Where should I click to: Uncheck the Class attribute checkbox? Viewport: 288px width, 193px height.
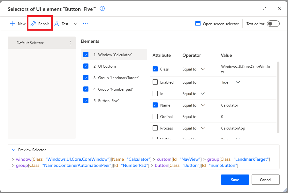(155, 69)
